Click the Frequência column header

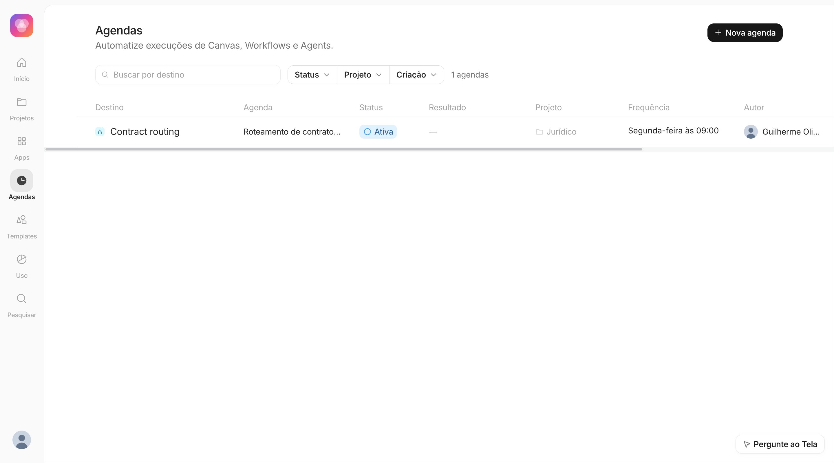point(648,107)
